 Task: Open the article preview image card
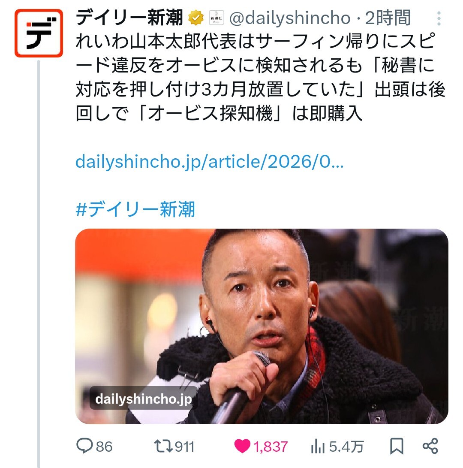pos(262,326)
